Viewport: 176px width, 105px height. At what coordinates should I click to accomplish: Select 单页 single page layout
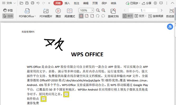(x=128, y=16)
